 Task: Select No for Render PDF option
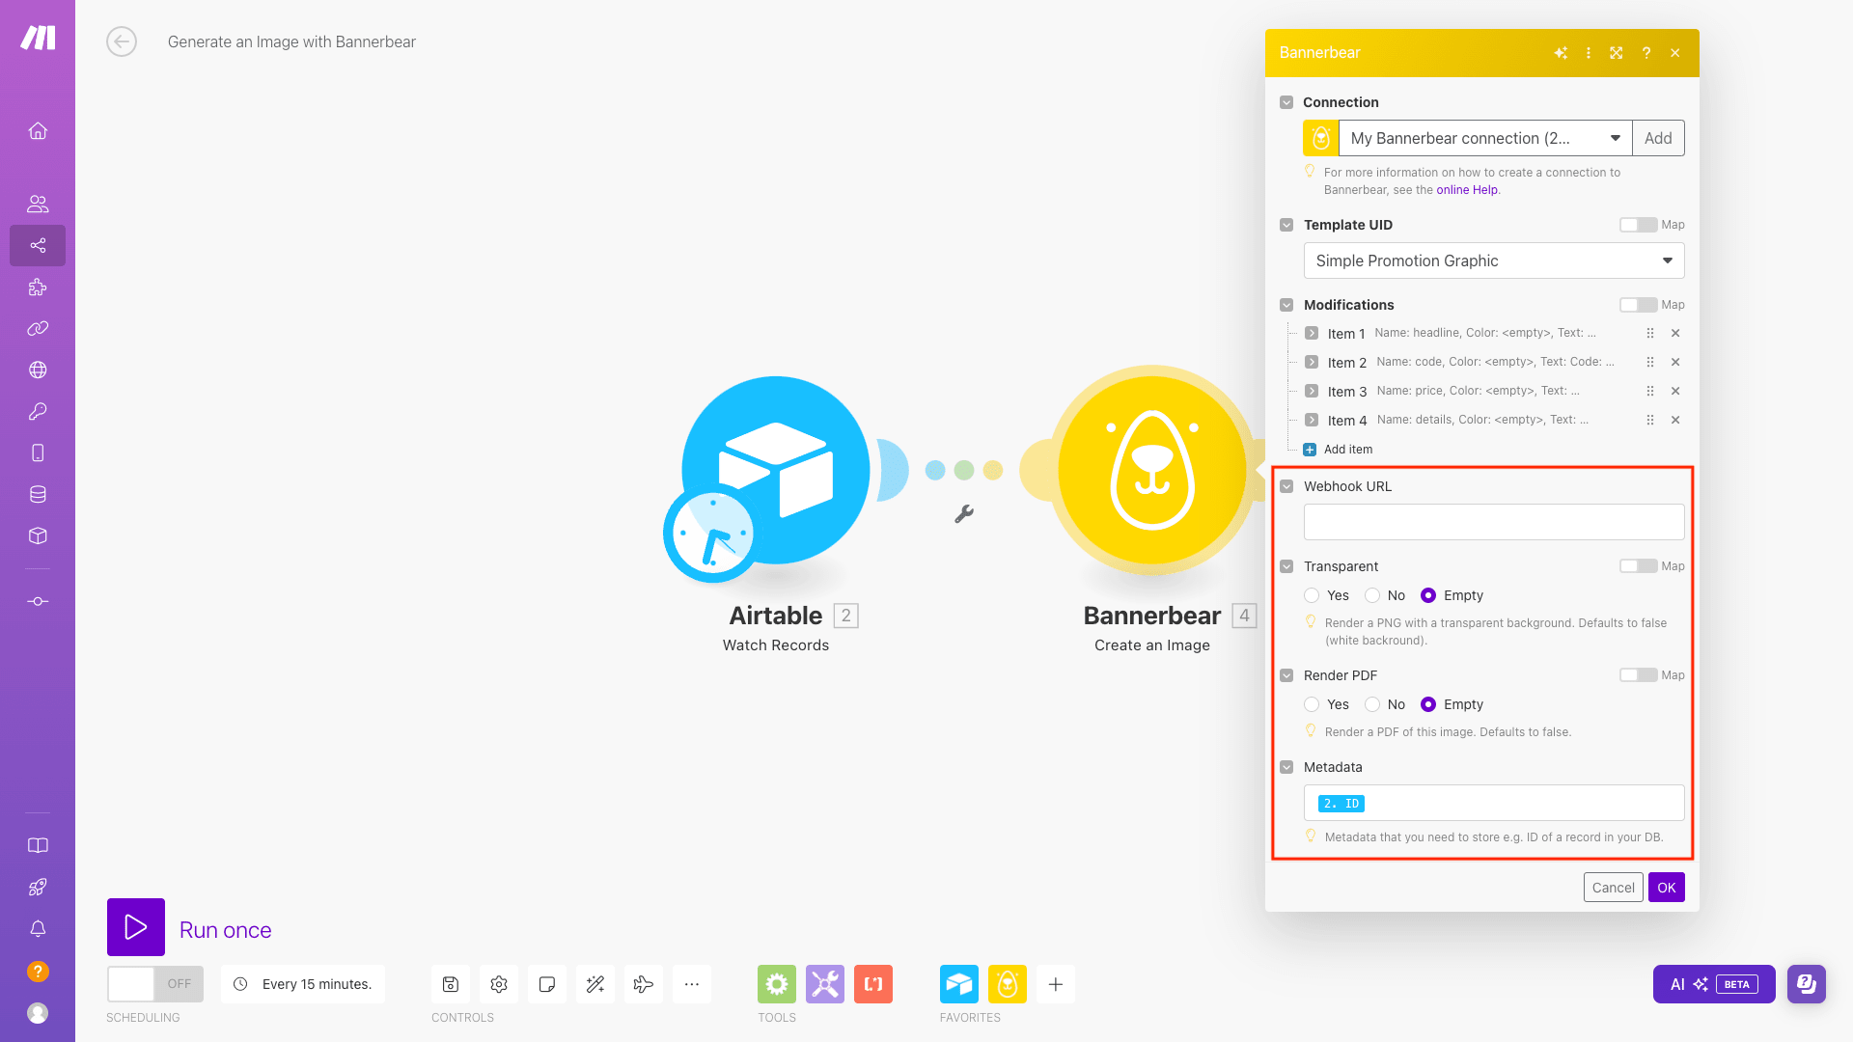click(1372, 704)
